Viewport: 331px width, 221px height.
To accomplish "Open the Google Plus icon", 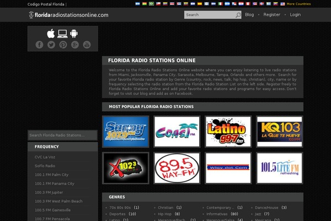I will pyautogui.click(x=74, y=45).
